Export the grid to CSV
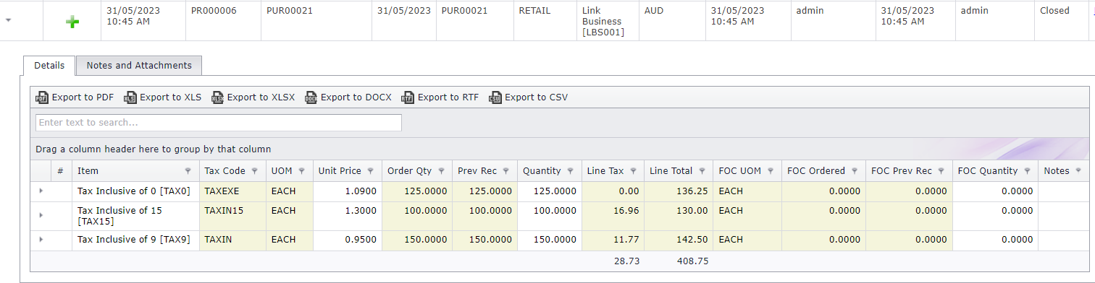1095x283 pixels. click(529, 97)
